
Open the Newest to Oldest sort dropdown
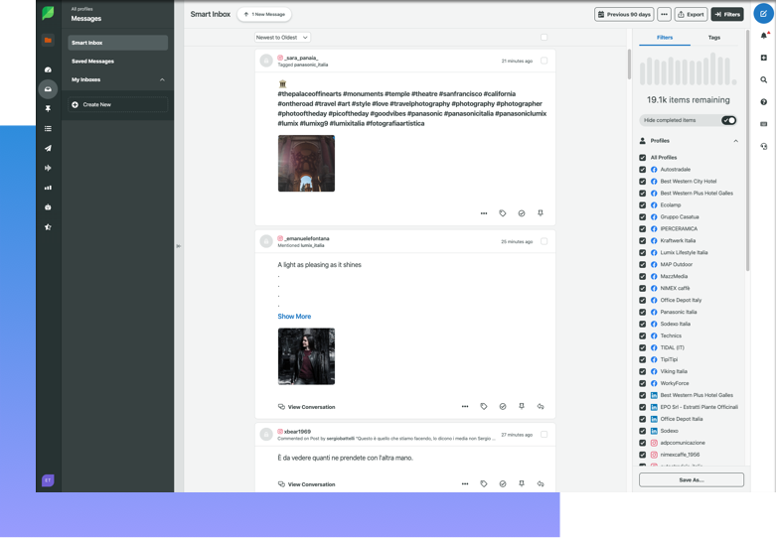tap(282, 37)
